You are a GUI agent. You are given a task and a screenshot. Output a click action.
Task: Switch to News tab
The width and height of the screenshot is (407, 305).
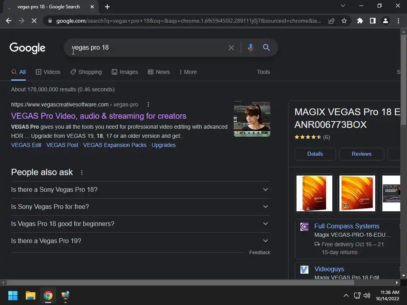[159, 72]
